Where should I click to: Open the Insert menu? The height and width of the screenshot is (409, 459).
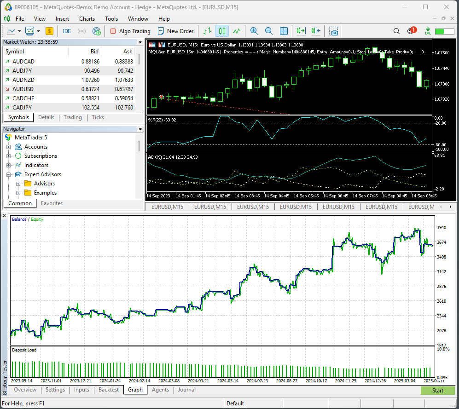point(62,19)
